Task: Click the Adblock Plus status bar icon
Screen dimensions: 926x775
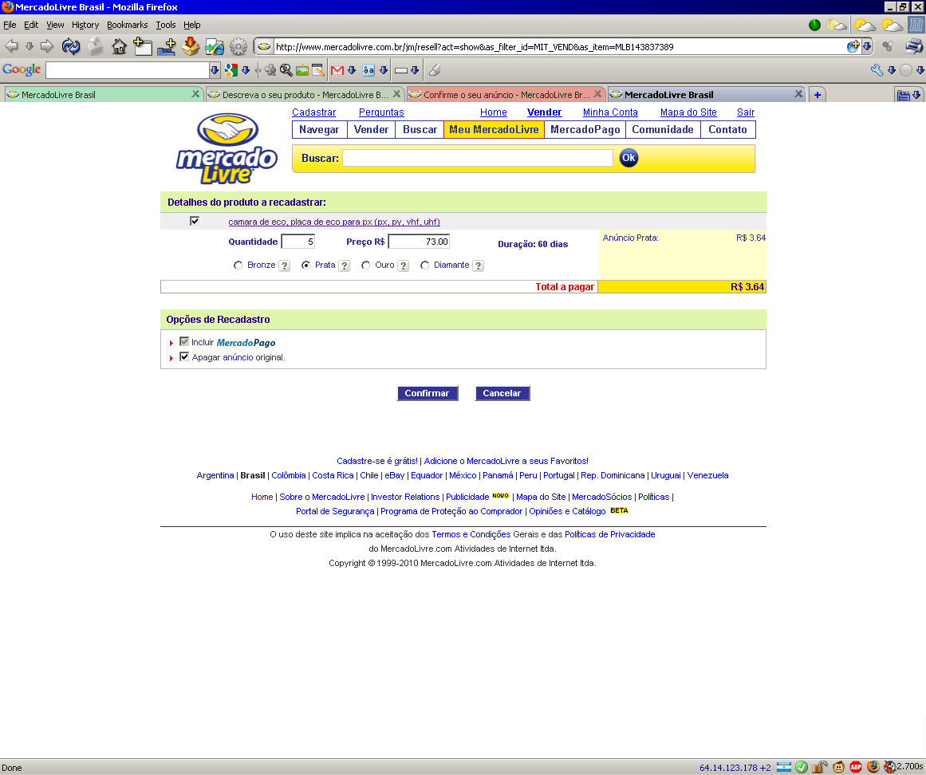Action: point(856,767)
